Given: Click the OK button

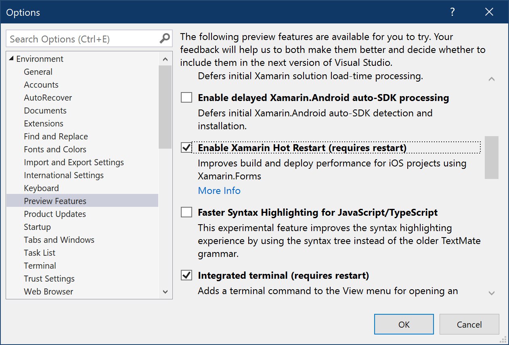Looking at the screenshot, I should (404, 324).
